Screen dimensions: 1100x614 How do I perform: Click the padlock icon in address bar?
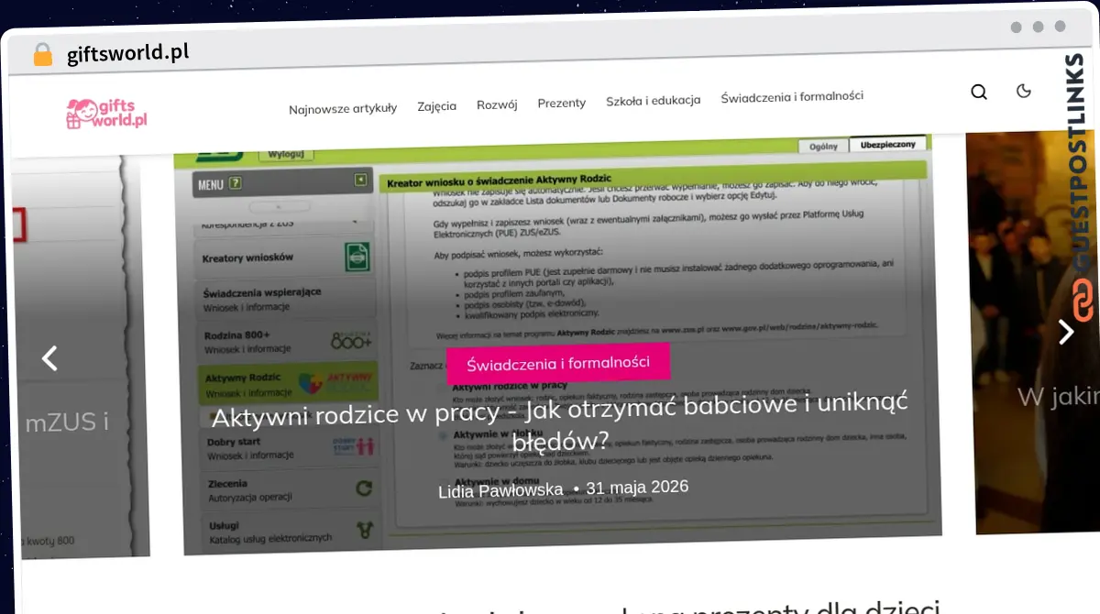click(x=43, y=54)
